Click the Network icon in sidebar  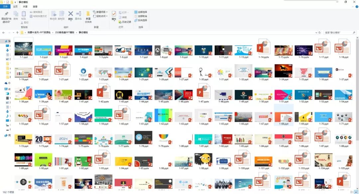(6, 135)
